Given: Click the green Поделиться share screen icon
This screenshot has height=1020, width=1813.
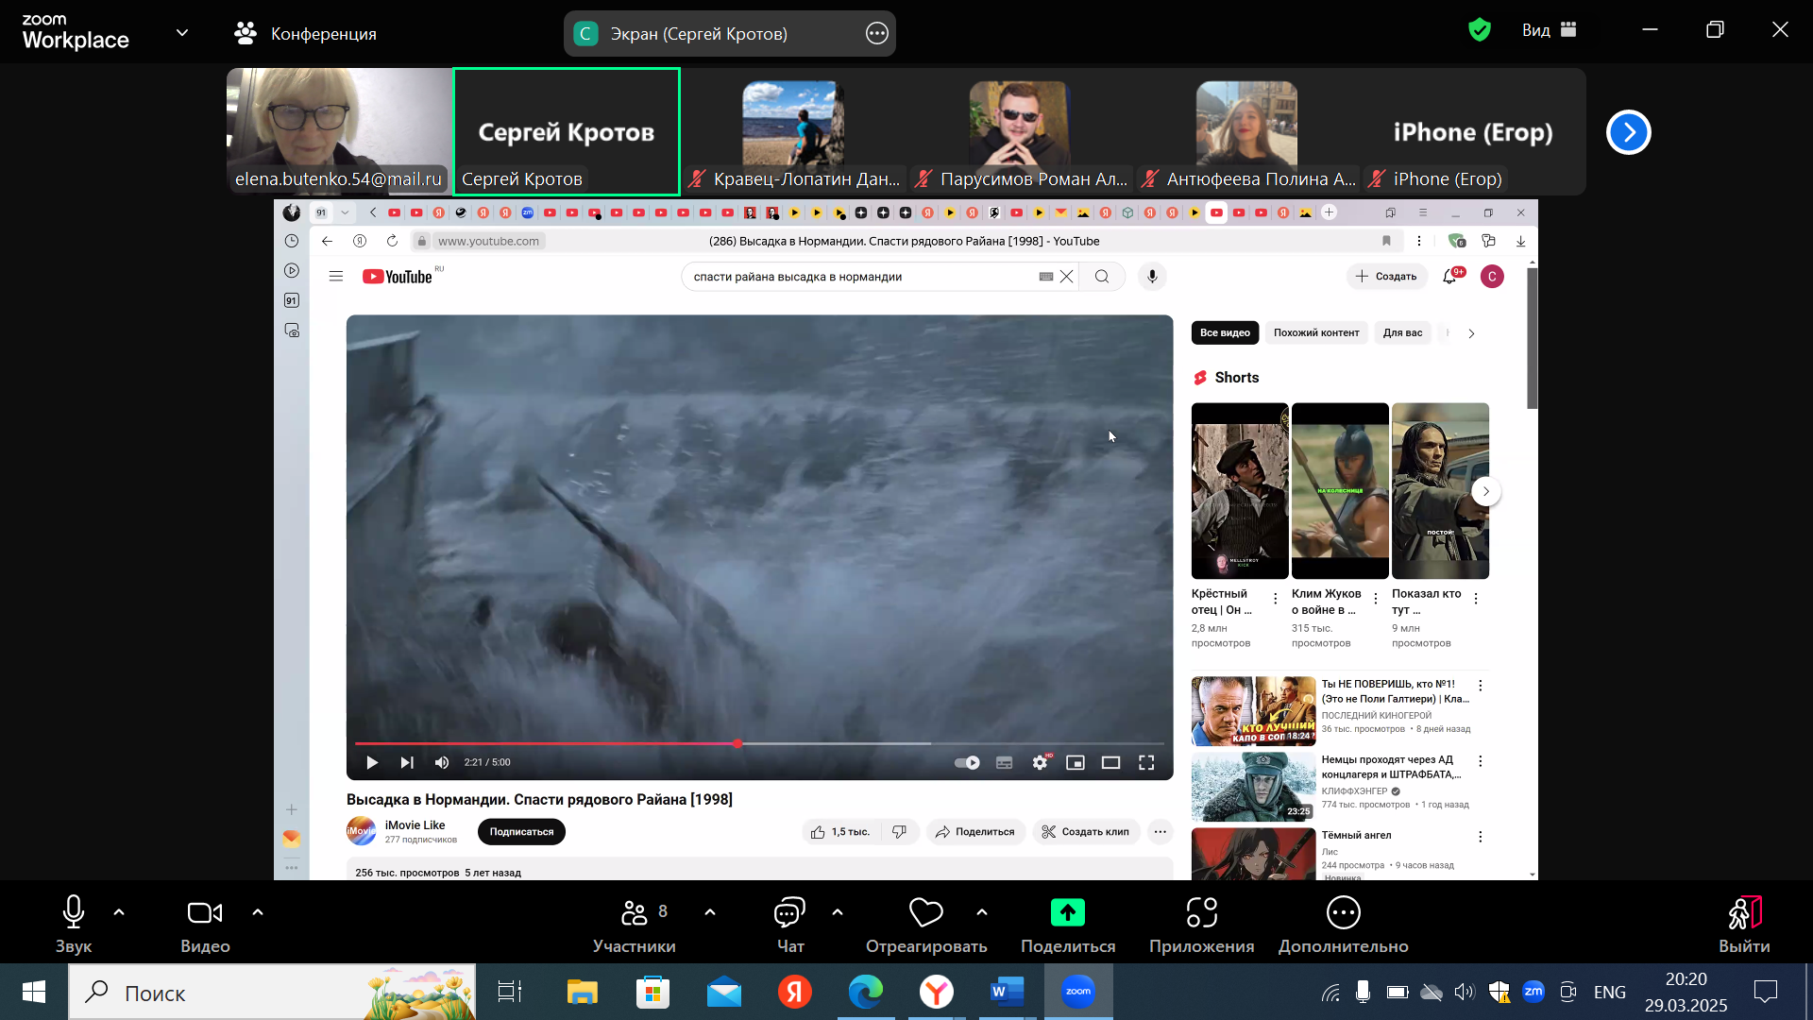Looking at the screenshot, I should click(1068, 912).
